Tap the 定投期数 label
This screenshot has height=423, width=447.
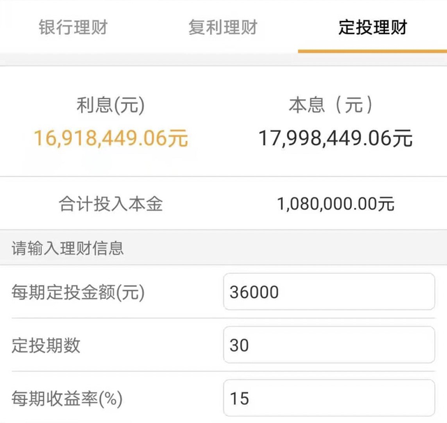(x=46, y=345)
